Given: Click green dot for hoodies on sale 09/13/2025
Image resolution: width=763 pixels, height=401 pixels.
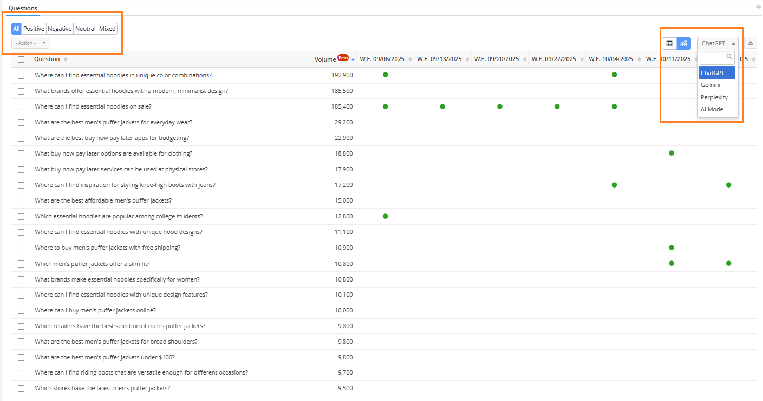Looking at the screenshot, I should 442,106.
